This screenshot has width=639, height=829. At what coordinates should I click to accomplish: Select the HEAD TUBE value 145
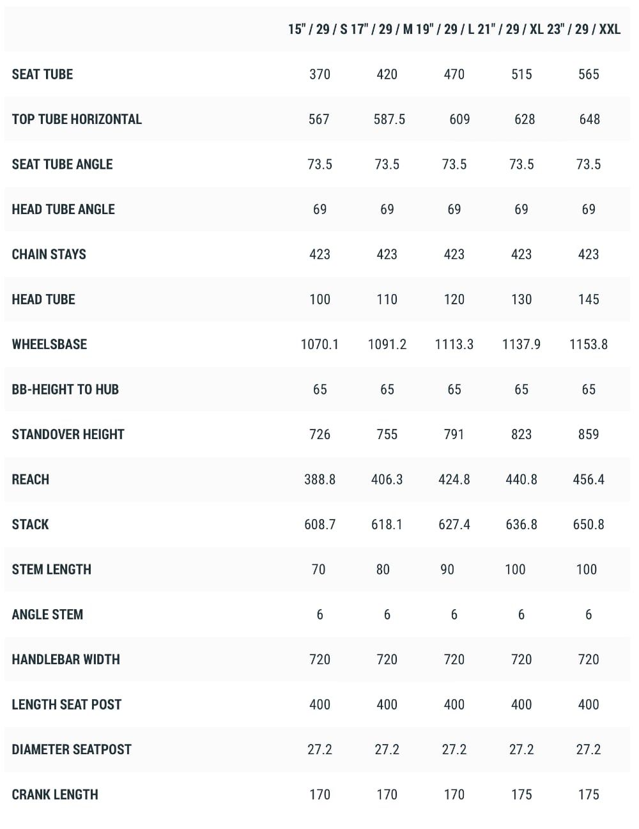(x=589, y=299)
